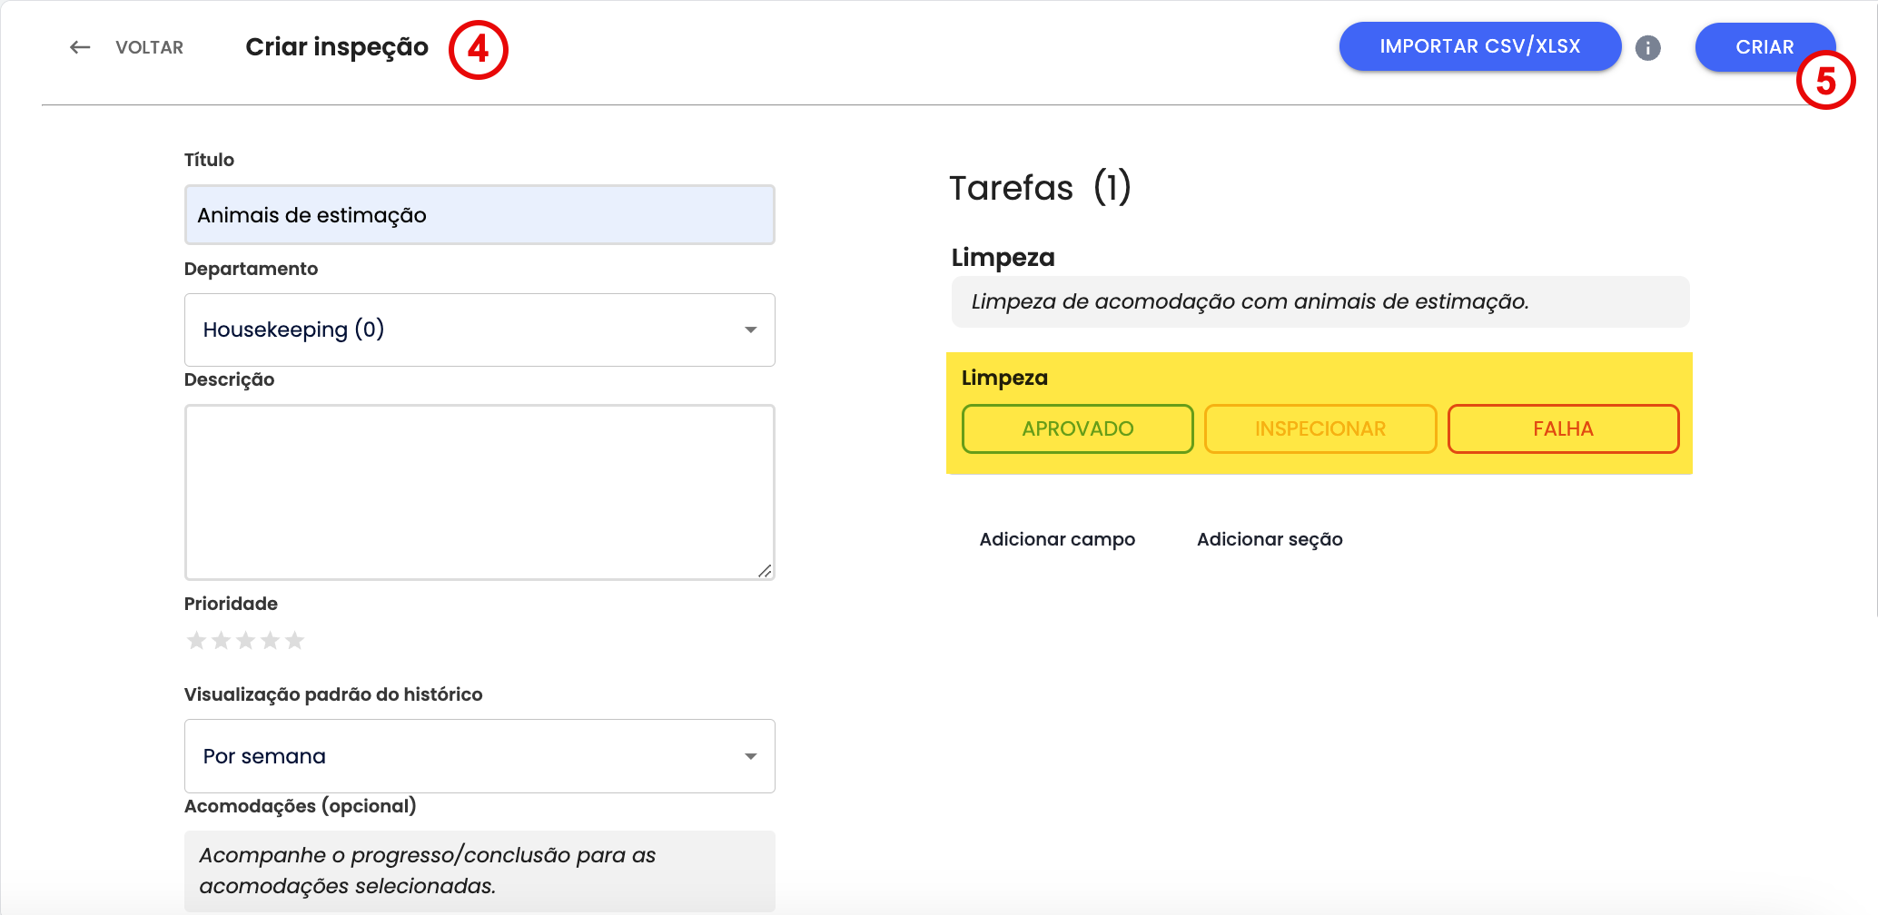Set priority to five stars
The image size is (1878, 915).
(x=294, y=641)
